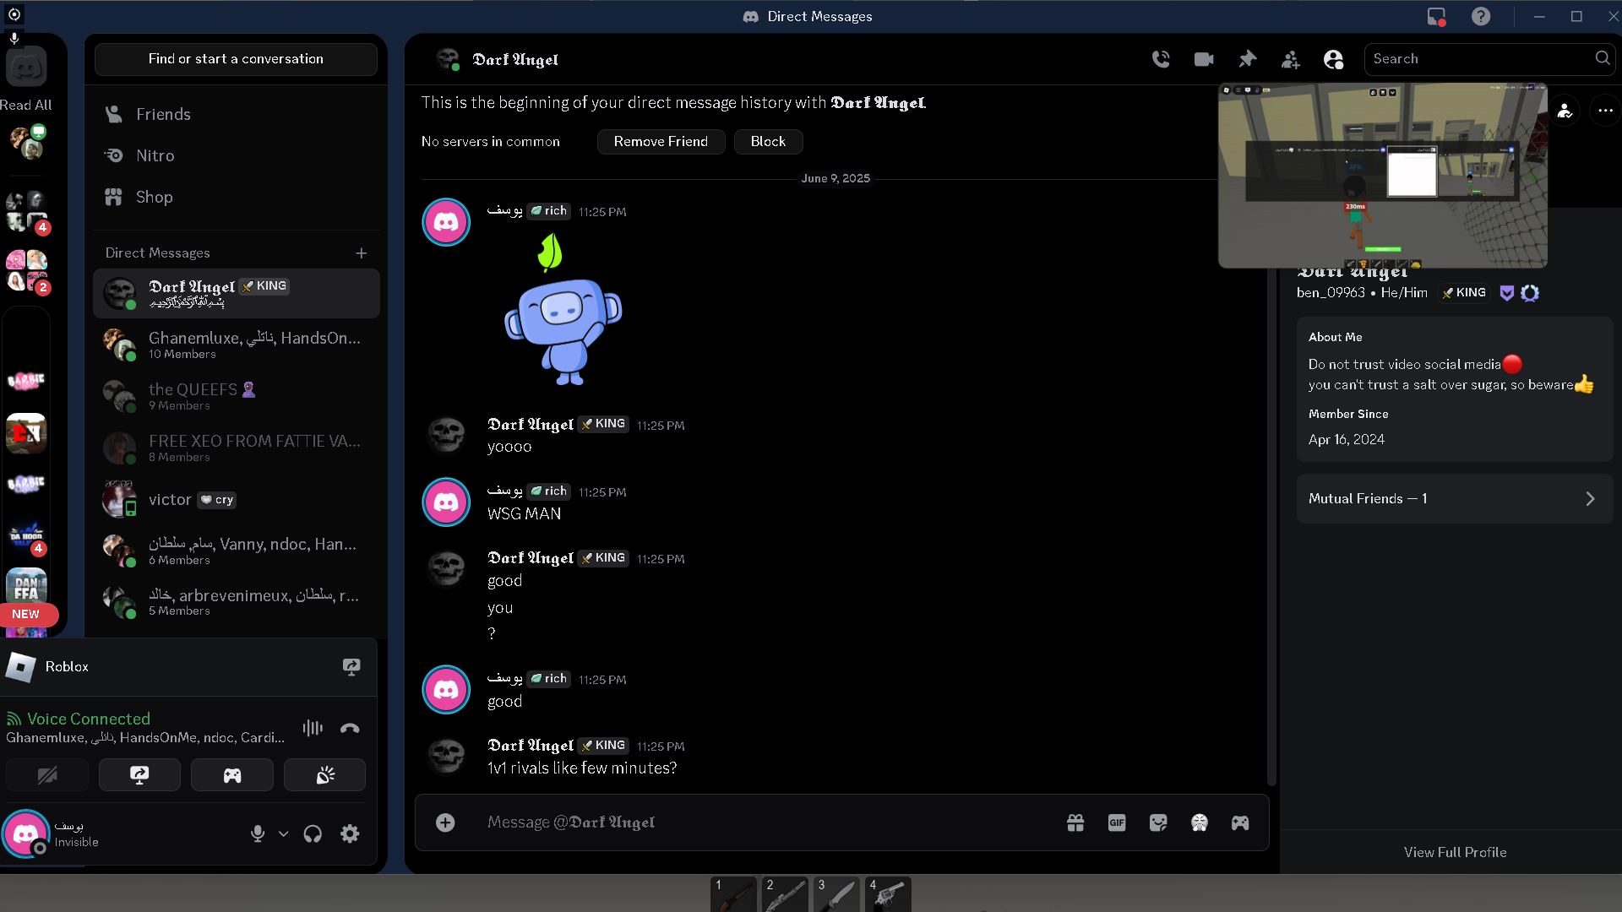Open User Settings gear
This screenshot has width=1622, height=912.
[x=350, y=834]
